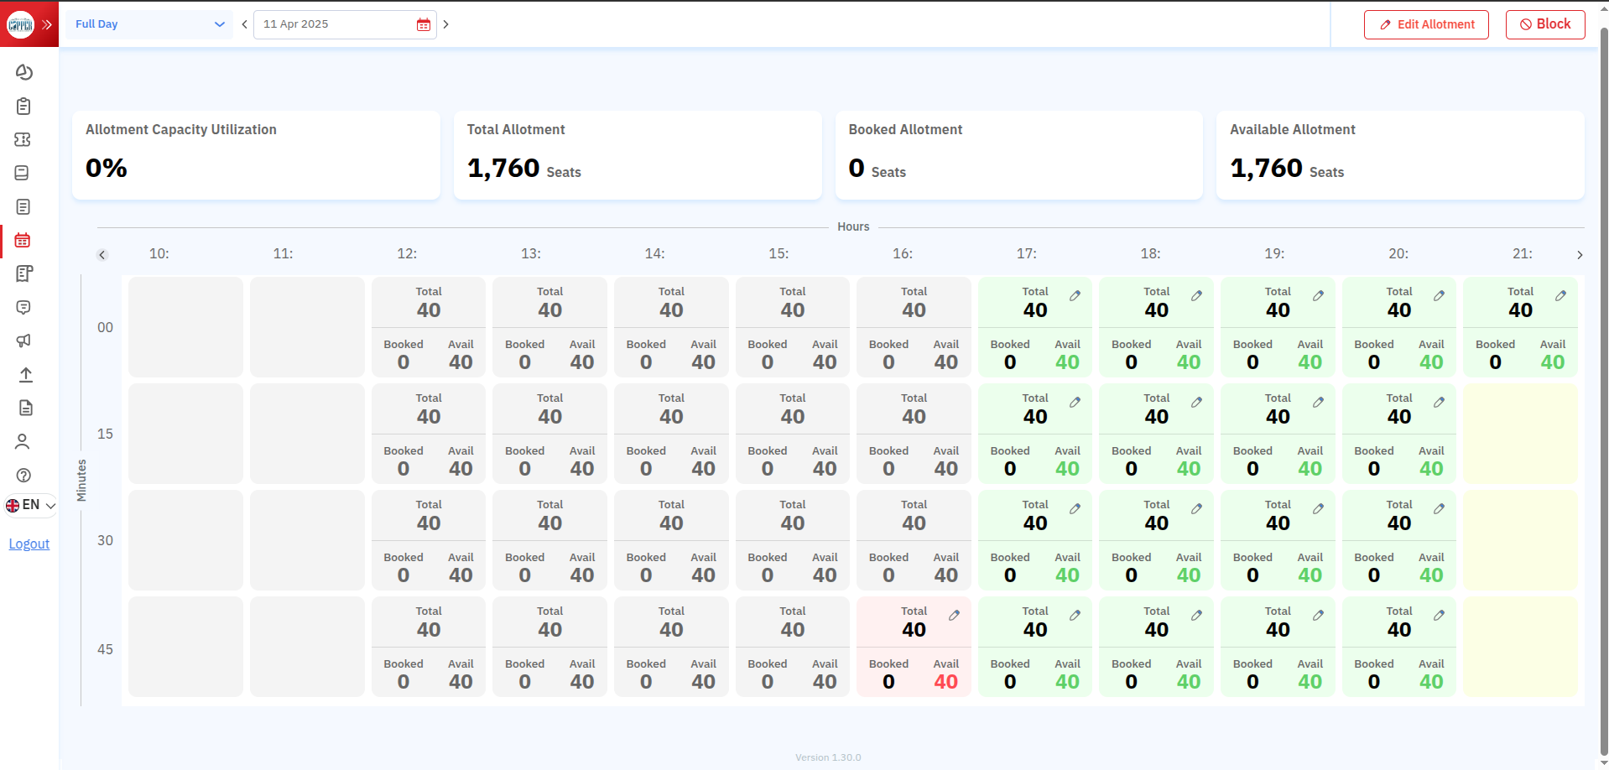Click the chat message sidebar icon
Viewport: 1609px width, 770px height.
23,308
